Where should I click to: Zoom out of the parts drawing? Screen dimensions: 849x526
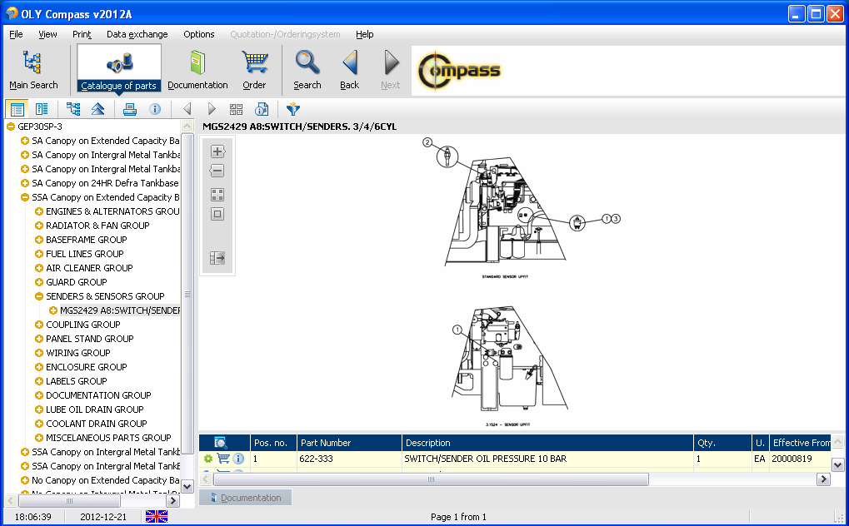tap(217, 171)
